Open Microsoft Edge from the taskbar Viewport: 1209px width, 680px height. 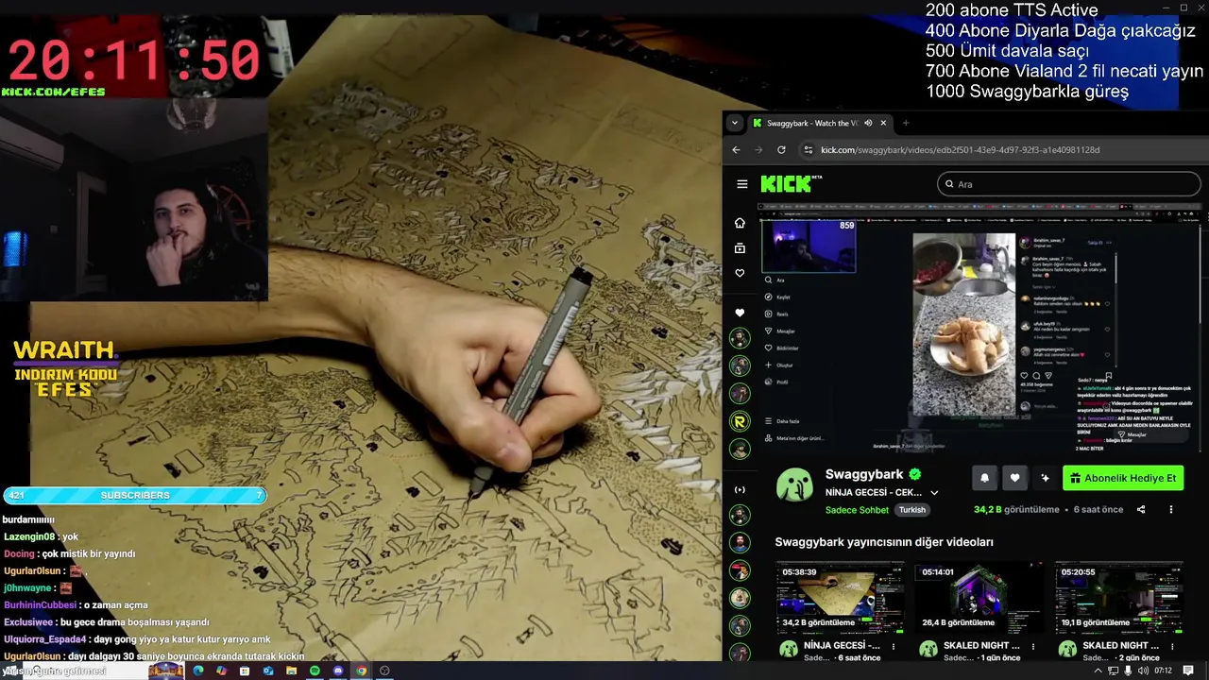tap(197, 671)
